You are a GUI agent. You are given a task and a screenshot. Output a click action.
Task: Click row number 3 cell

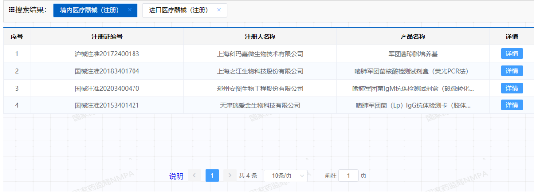[x=17, y=88]
